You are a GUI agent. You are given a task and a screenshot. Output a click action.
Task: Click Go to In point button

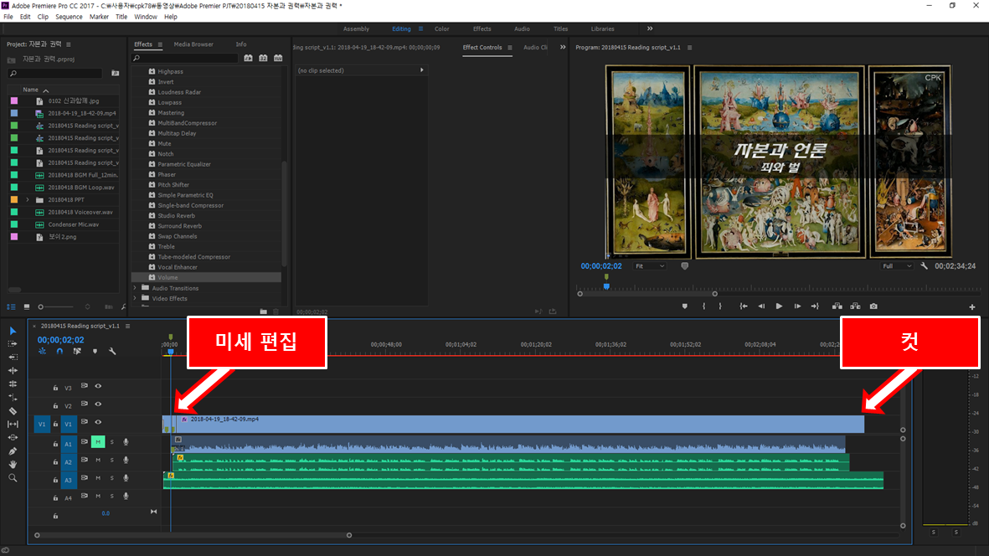pyautogui.click(x=744, y=306)
